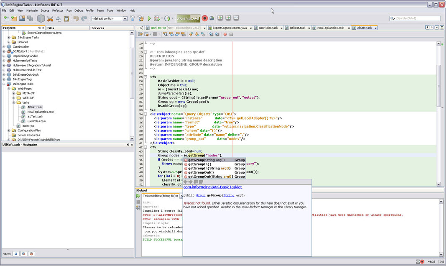Expand the CoreInstaller project node
447x266 pixels.
click(4, 47)
